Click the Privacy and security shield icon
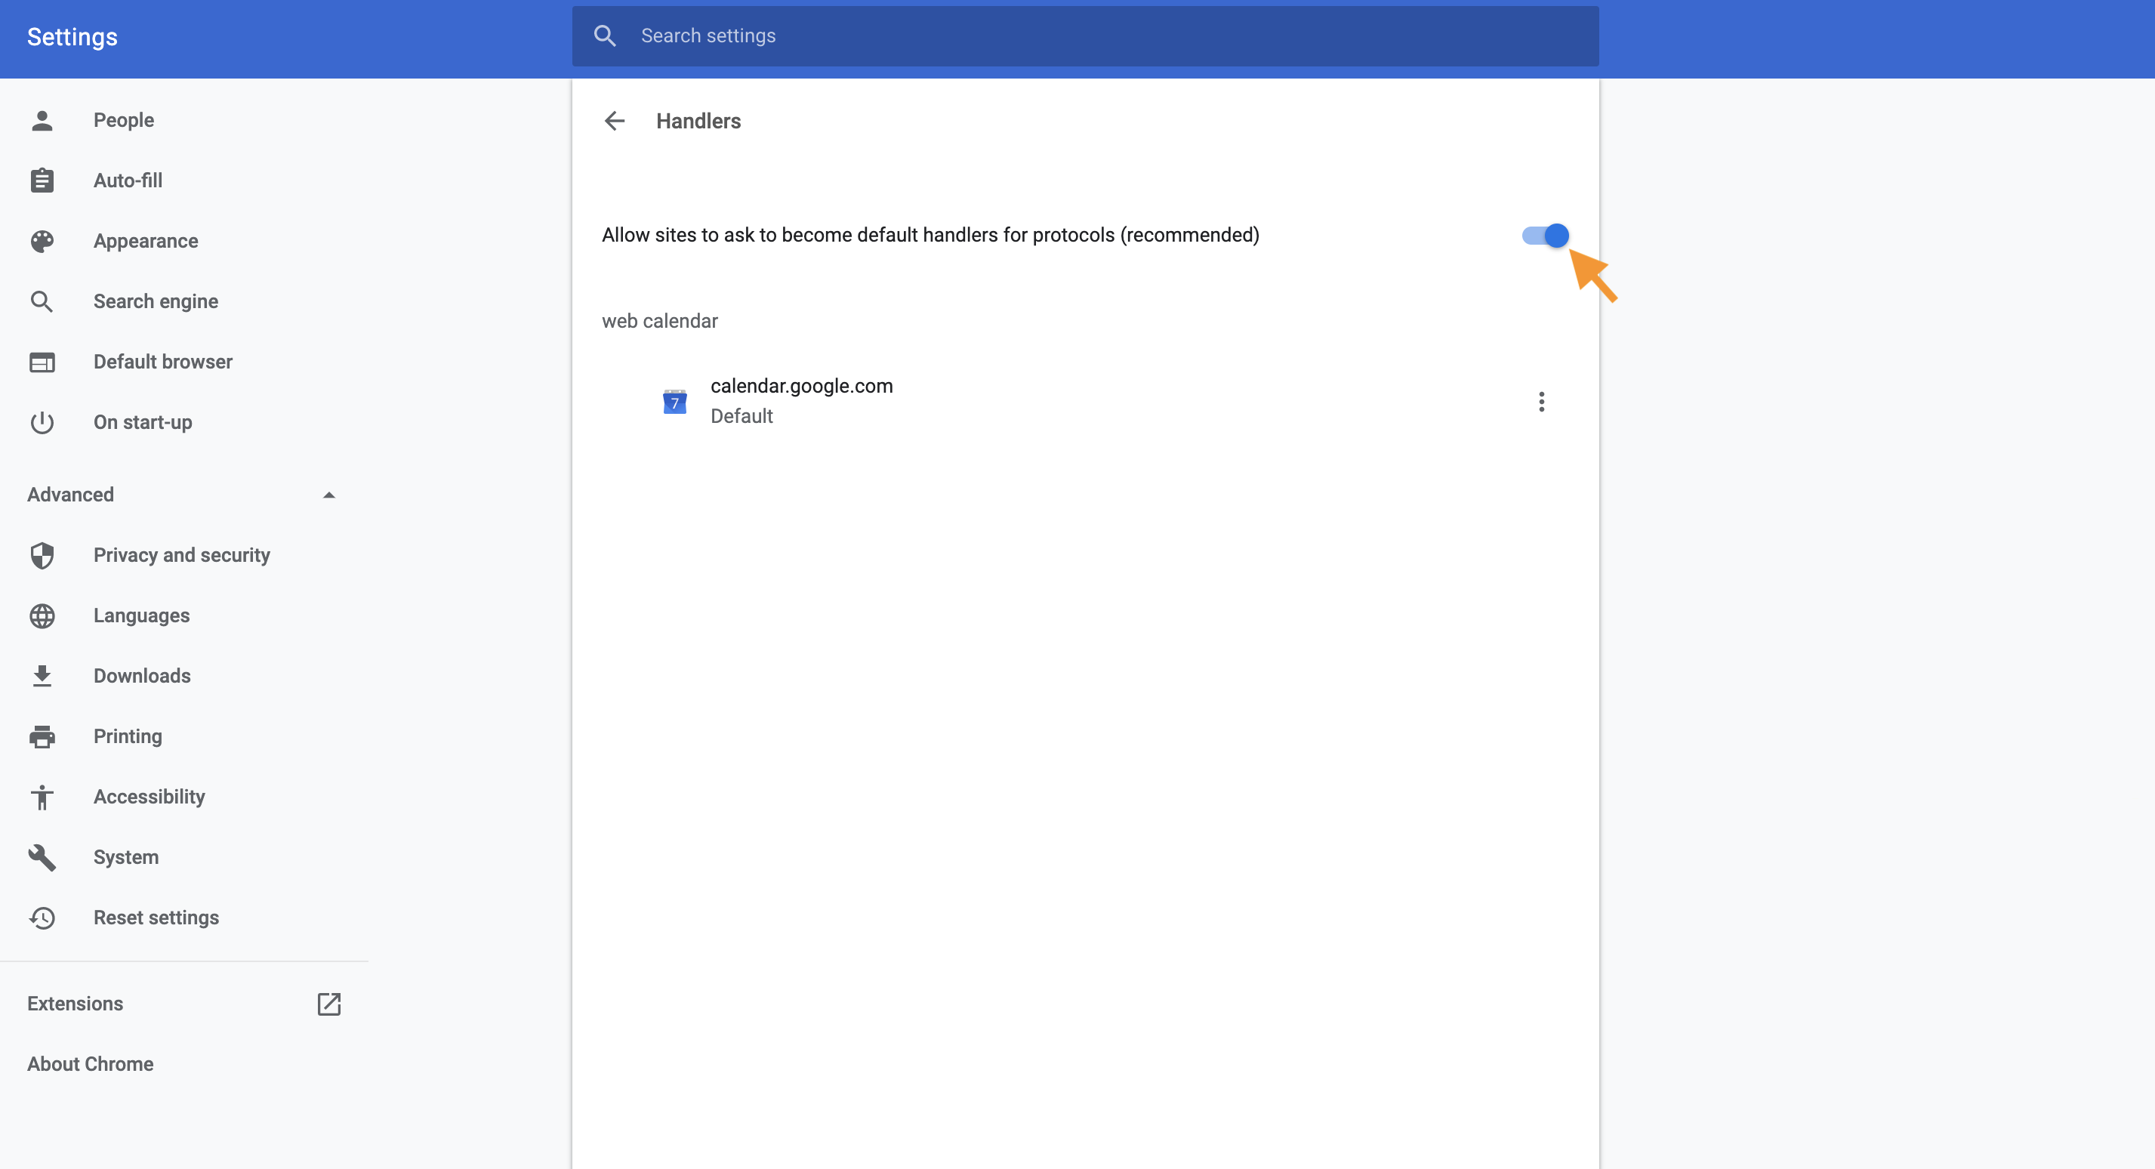Image resolution: width=2155 pixels, height=1169 pixels. [42, 556]
